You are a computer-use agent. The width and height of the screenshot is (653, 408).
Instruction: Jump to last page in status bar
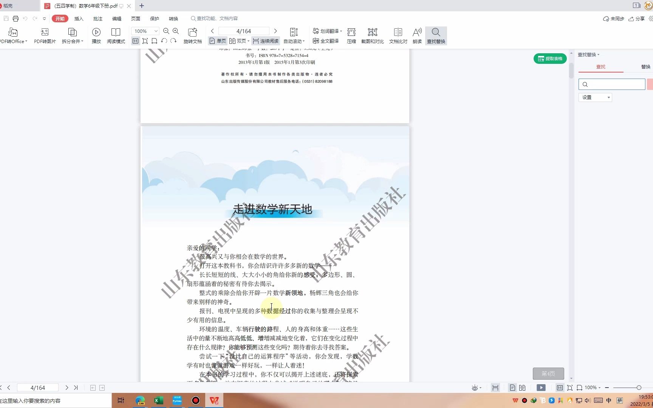point(76,388)
